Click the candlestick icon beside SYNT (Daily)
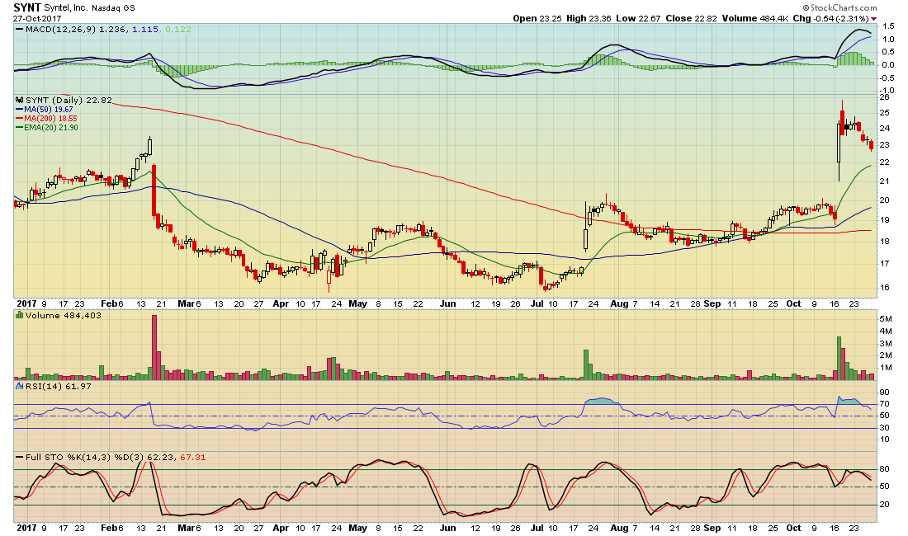This screenshot has height=536, width=908. (x=20, y=100)
